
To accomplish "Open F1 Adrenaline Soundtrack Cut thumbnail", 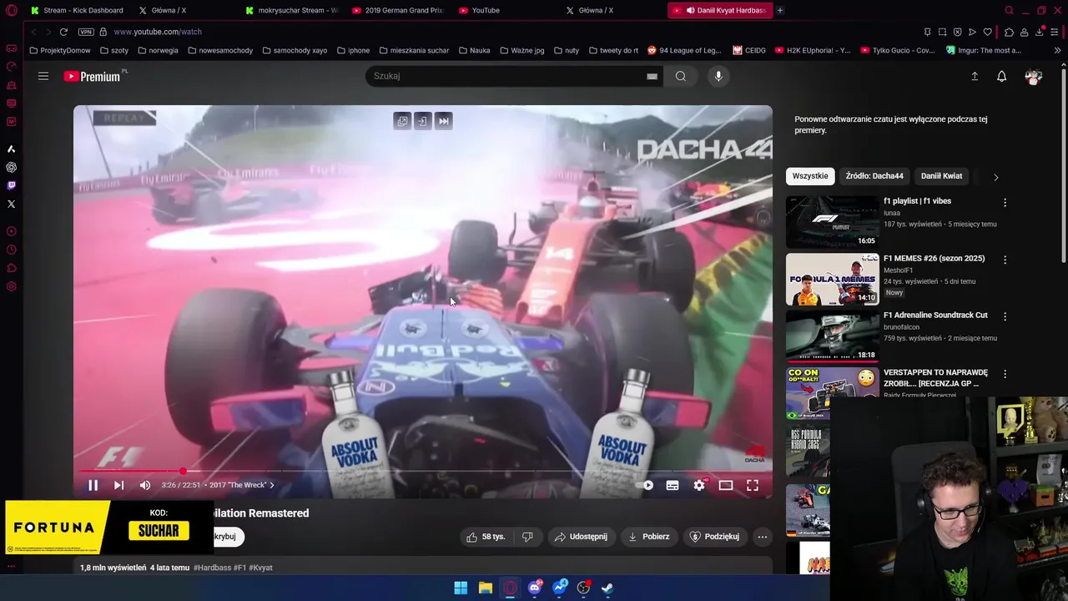I will coord(833,336).
